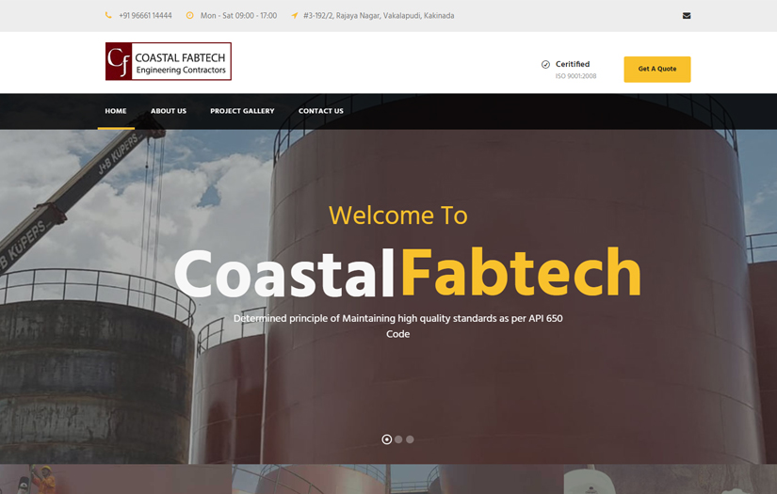The width and height of the screenshot is (777, 494).
Task: Open the email envelope icon
Action: point(687,15)
